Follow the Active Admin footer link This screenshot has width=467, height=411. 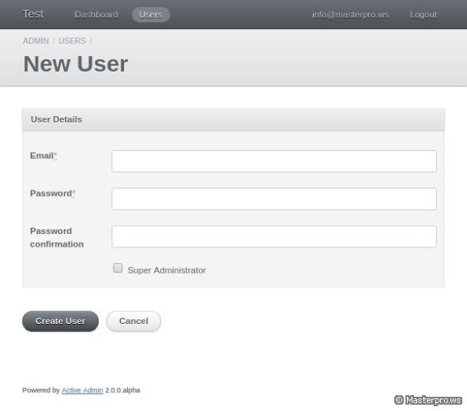coord(82,390)
